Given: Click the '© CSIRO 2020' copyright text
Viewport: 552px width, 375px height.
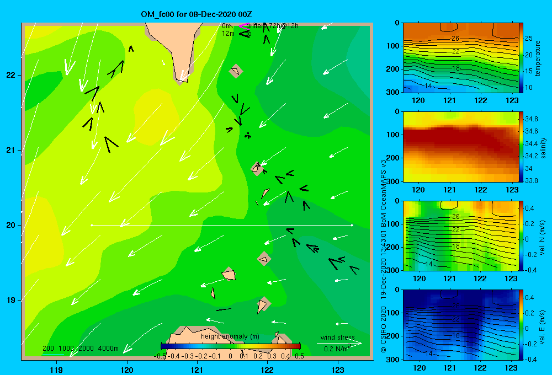Looking at the screenshot, I should pos(384,329).
